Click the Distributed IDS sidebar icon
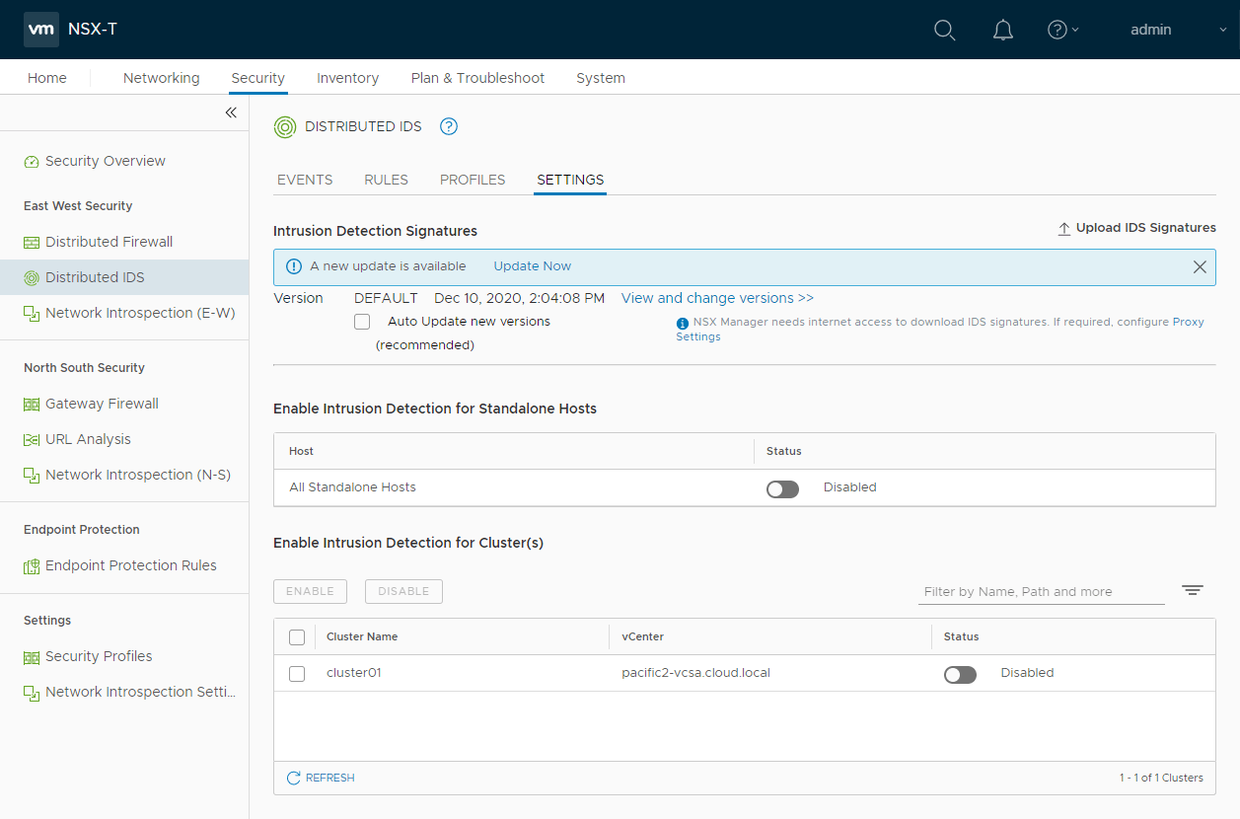1240x819 pixels. click(32, 278)
